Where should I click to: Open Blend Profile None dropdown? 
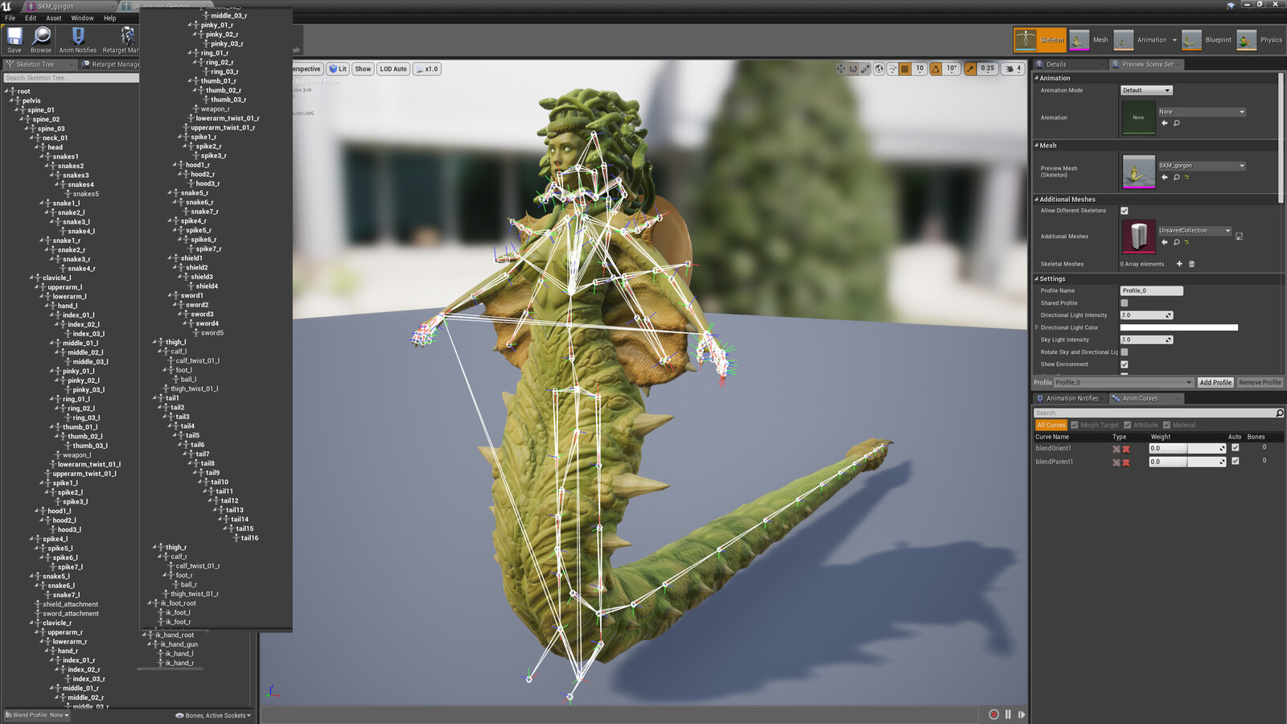37,715
